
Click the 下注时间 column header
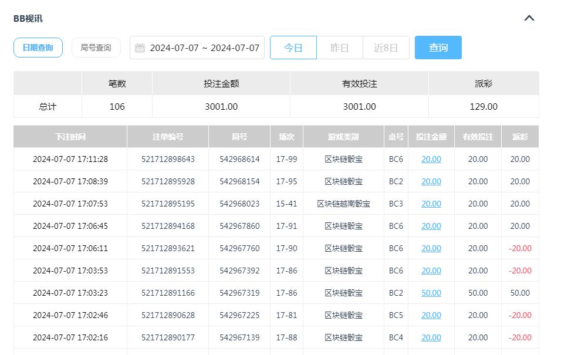click(70, 136)
